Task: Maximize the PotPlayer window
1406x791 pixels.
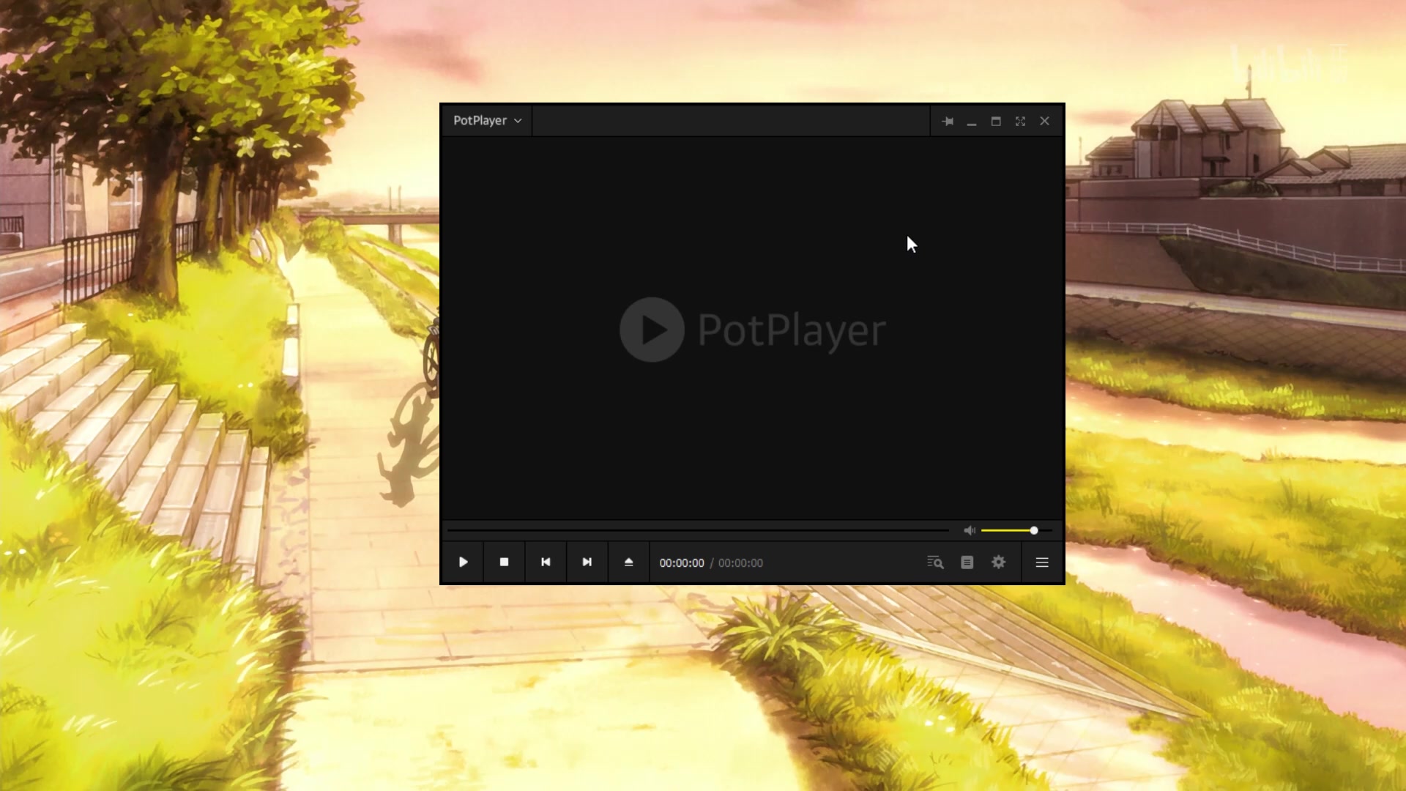Action: pos(996,122)
